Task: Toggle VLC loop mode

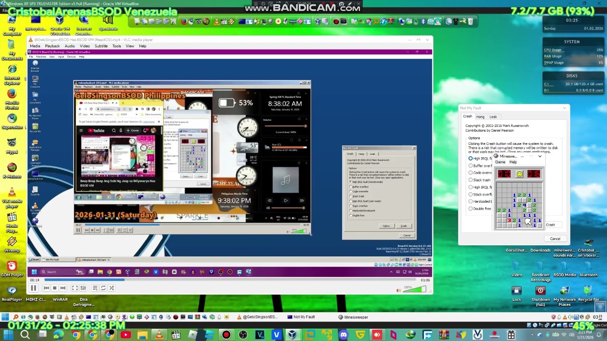Action: click(x=103, y=288)
